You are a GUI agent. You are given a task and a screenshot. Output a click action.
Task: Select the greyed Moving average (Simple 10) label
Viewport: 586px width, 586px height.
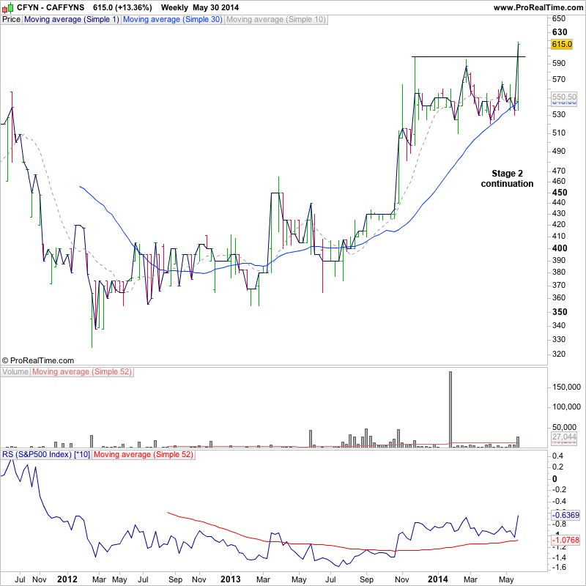coord(276,20)
